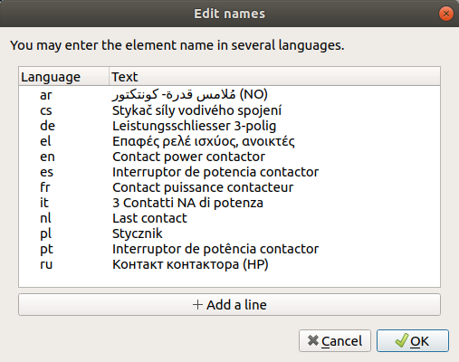
Task: Select the Russian 'ru' row
Action: point(229,264)
